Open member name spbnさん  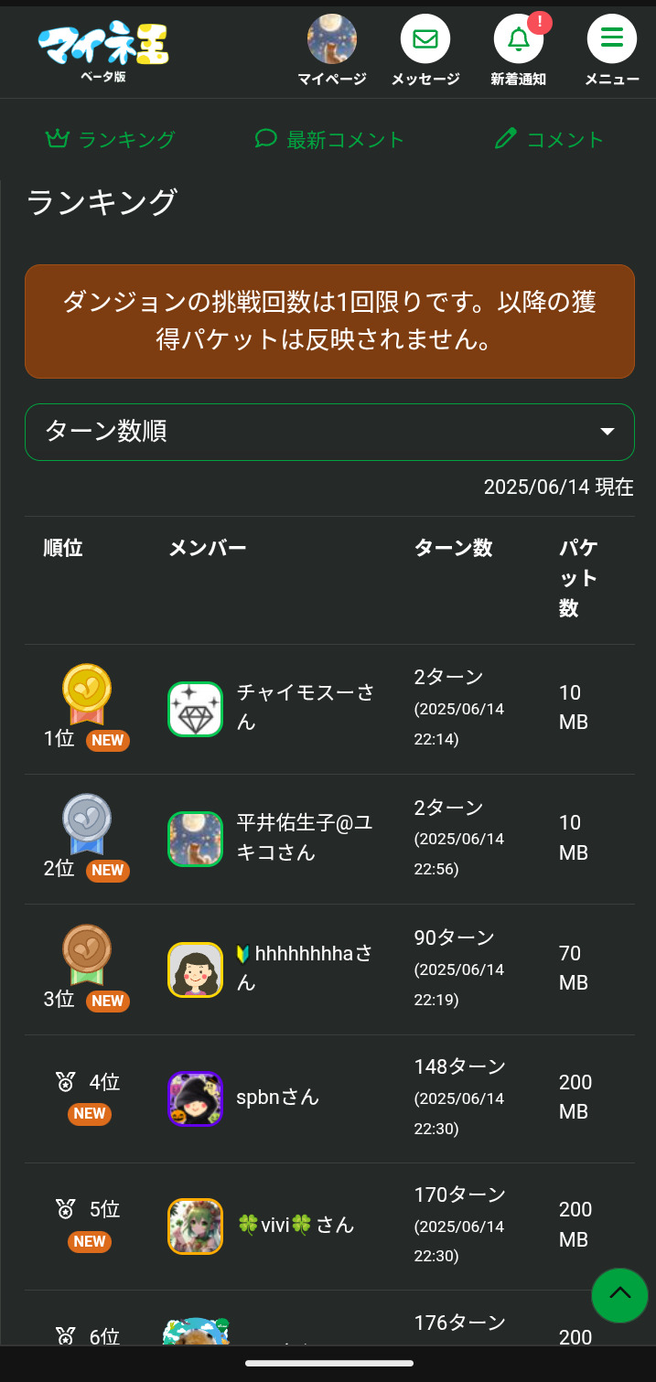278,1097
